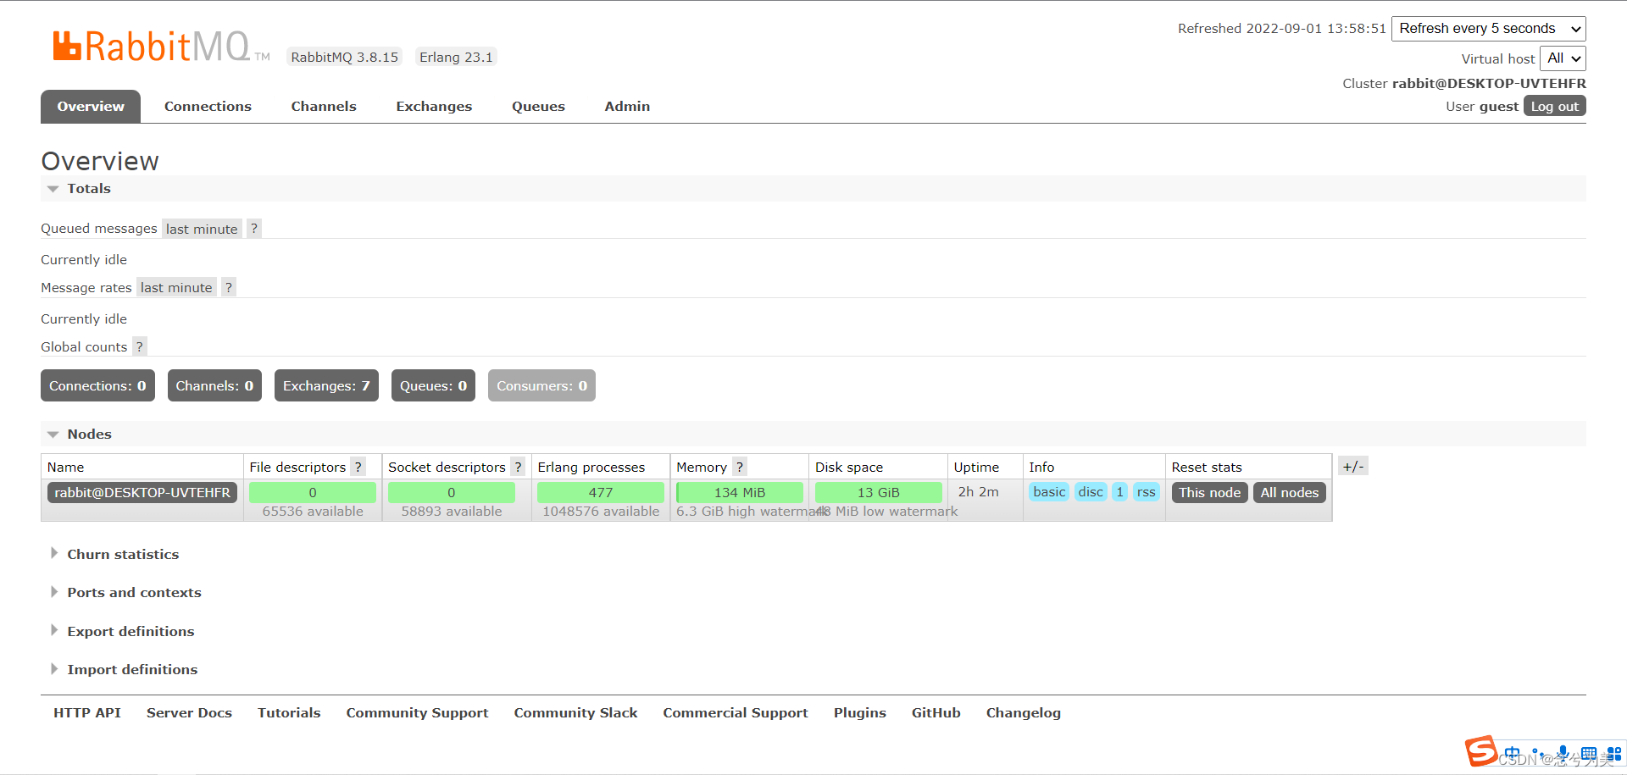1627x775 pixels.
Task: Log out of the guest user
Action: (1555, 106)
